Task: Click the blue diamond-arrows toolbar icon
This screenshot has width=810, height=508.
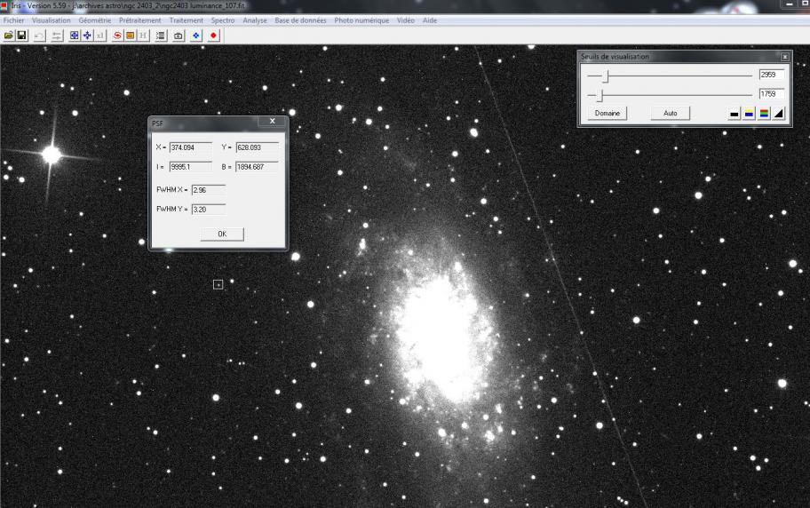Action: (x=195, y=36)
